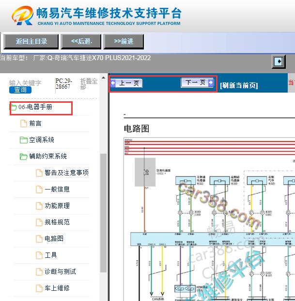The height and width of the screenshot is (301, 295).
Task: Open the 电路图 page icon in tree
Action: [39, 238]
